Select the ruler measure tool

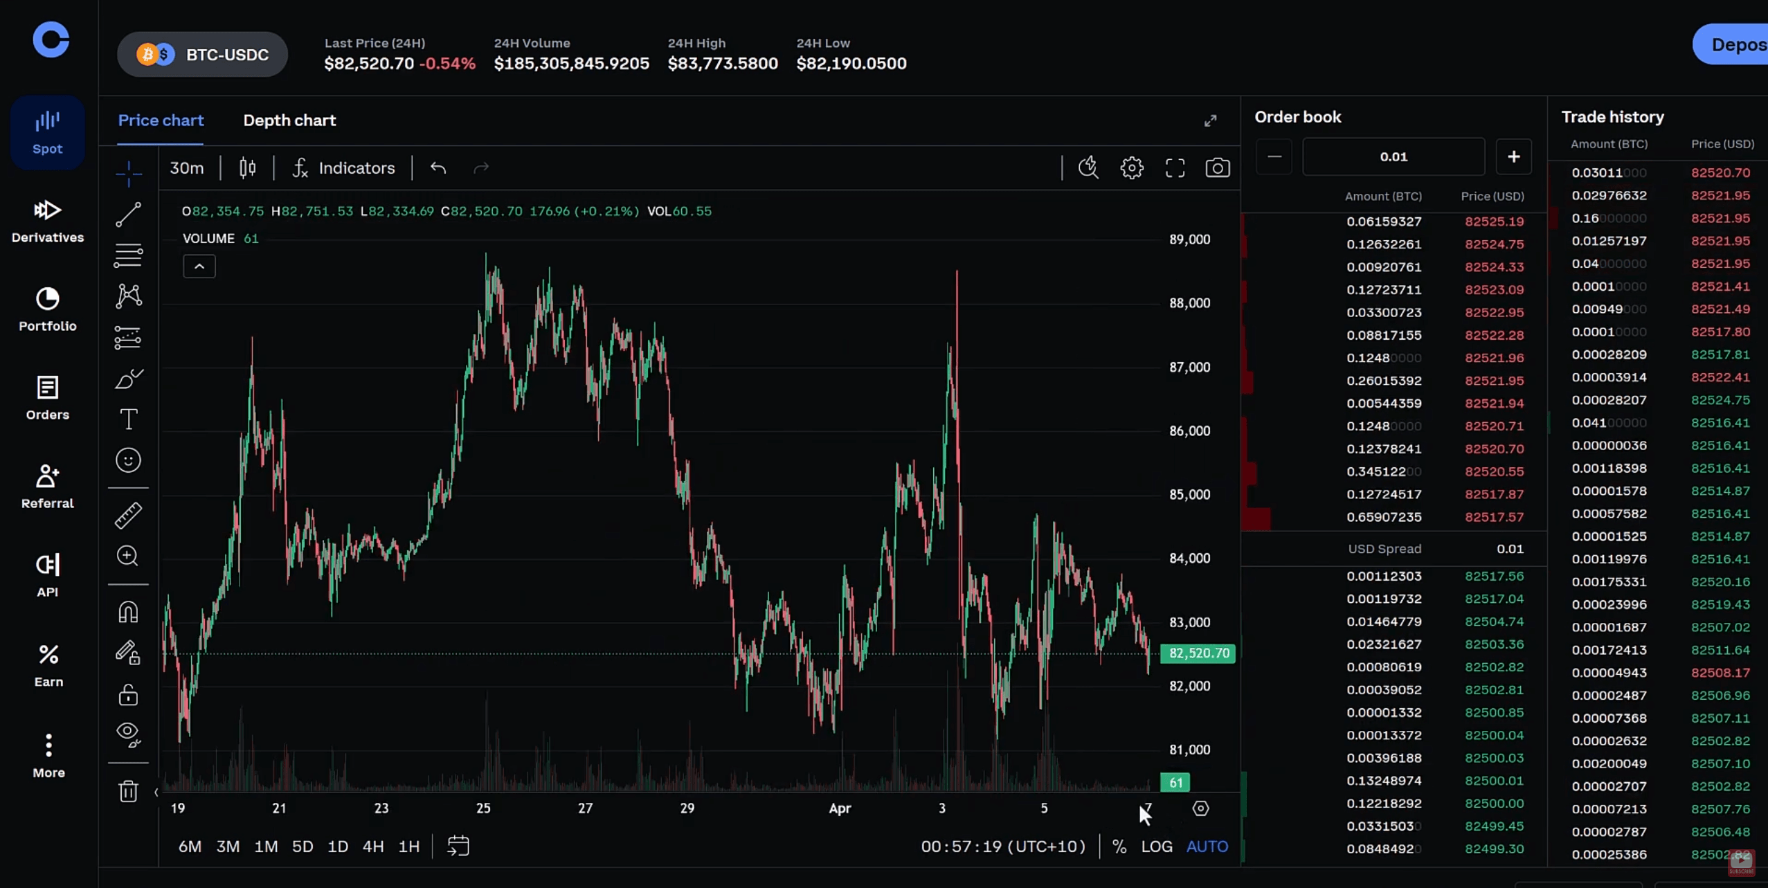click(128, 516)
